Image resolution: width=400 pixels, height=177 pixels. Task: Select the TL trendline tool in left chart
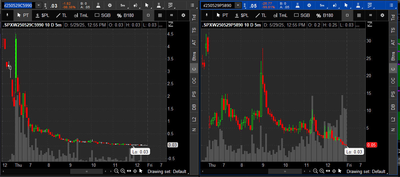coord(61,15)
